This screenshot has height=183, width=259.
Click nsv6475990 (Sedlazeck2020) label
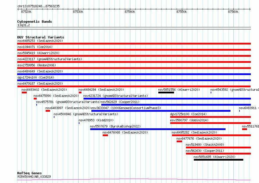click(56, 96)
